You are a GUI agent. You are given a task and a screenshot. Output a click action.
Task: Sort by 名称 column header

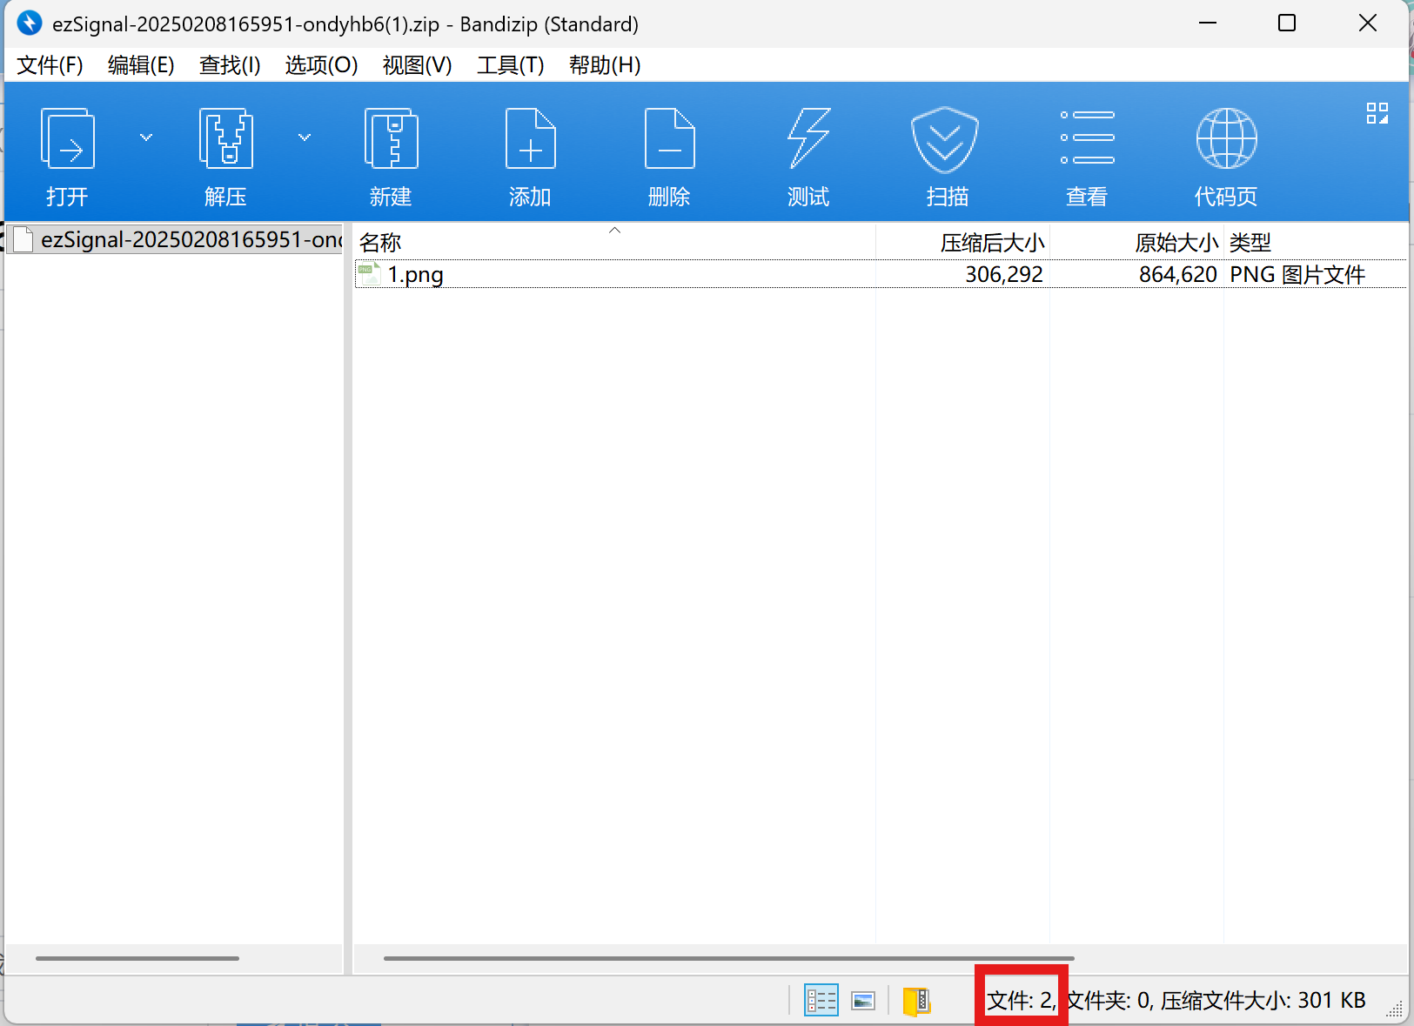pyautogui.click(x=614, y=242)
